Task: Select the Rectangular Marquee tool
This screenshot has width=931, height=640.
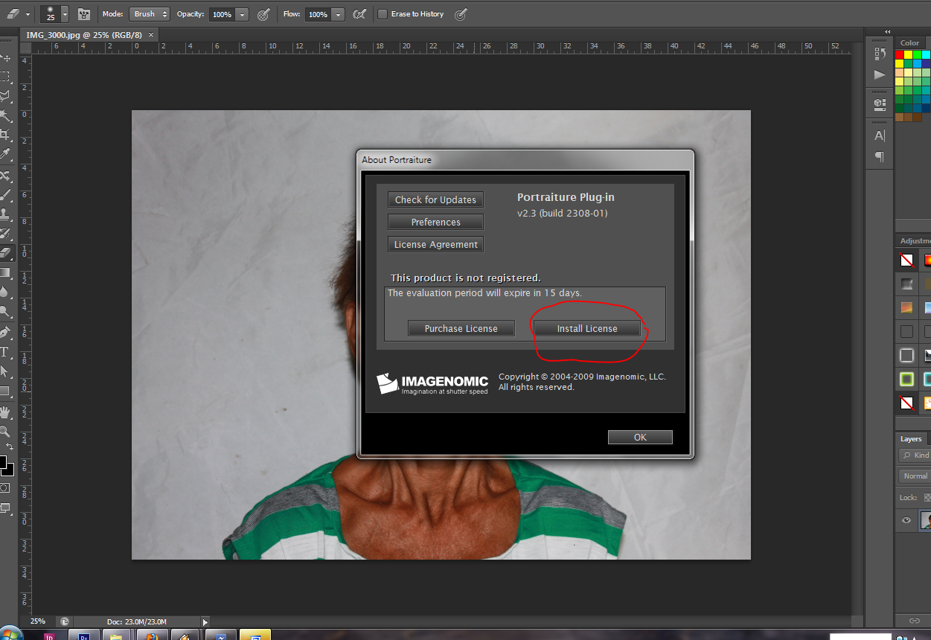Action: click(5, 77)
